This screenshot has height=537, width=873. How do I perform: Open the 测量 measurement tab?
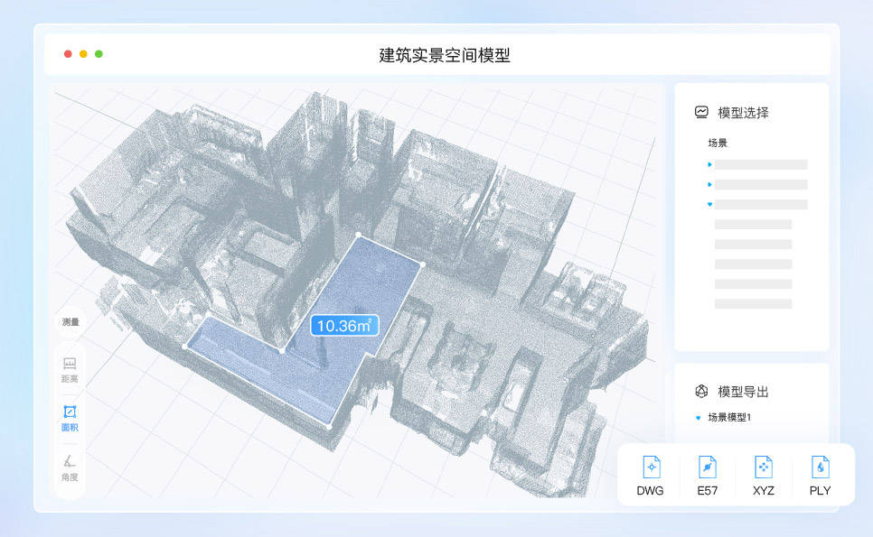coord(70,323)
